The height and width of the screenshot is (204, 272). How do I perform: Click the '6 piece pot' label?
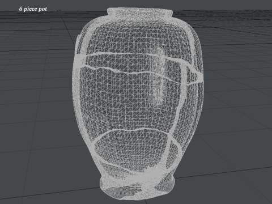[x=33, y=9]
